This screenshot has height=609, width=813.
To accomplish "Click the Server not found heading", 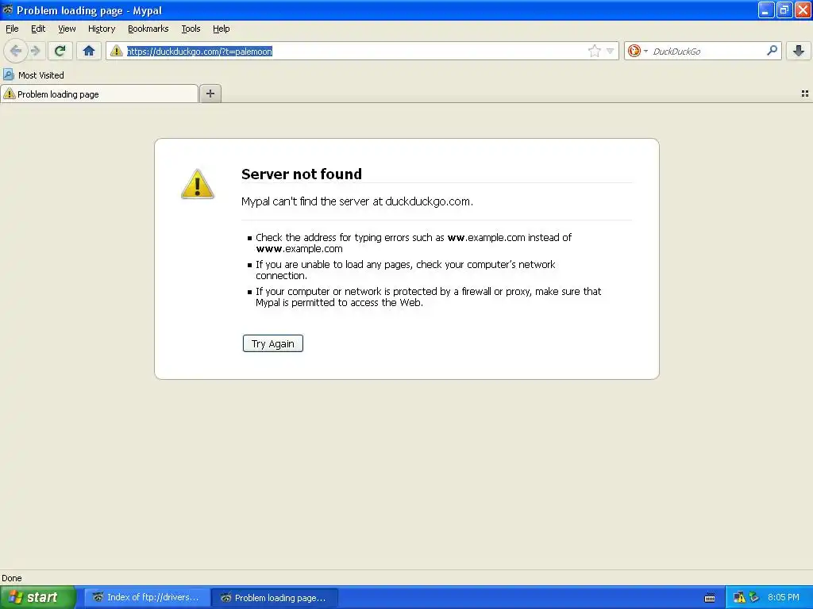I will (x=302, y=174).
